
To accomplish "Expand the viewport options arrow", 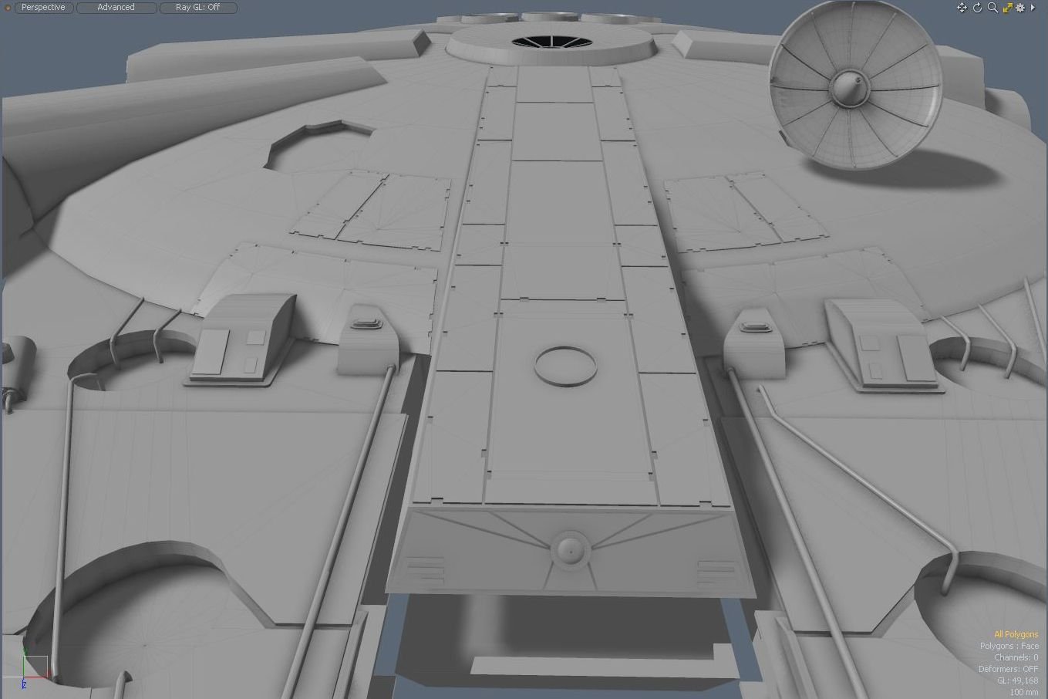I will [x=1033, y=8].
